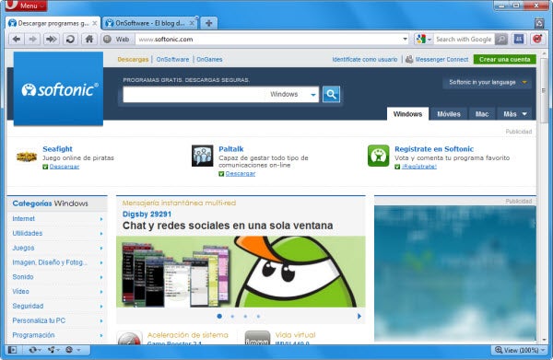553x360 pixels.
Task: Open OnGames link
Action: [209, 59]
